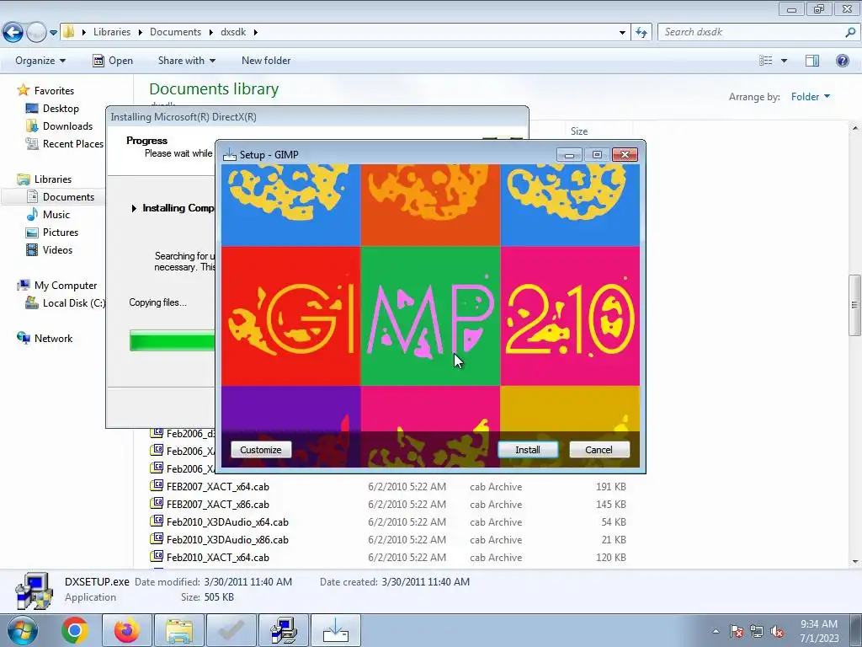Image resolution: width=862 pixels, height=647 pixels.
Task: Click scroll-down arrow of file list
Action: [x=855, y=561]
